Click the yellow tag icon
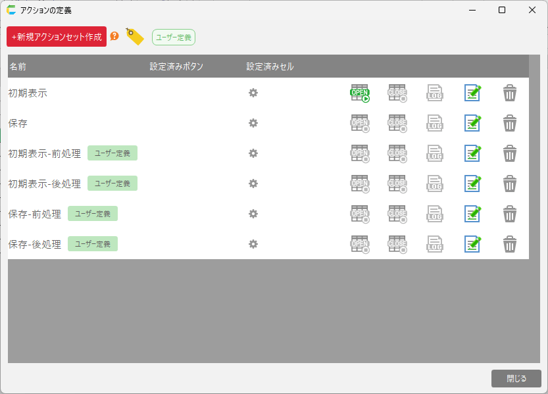 point(134,37)
